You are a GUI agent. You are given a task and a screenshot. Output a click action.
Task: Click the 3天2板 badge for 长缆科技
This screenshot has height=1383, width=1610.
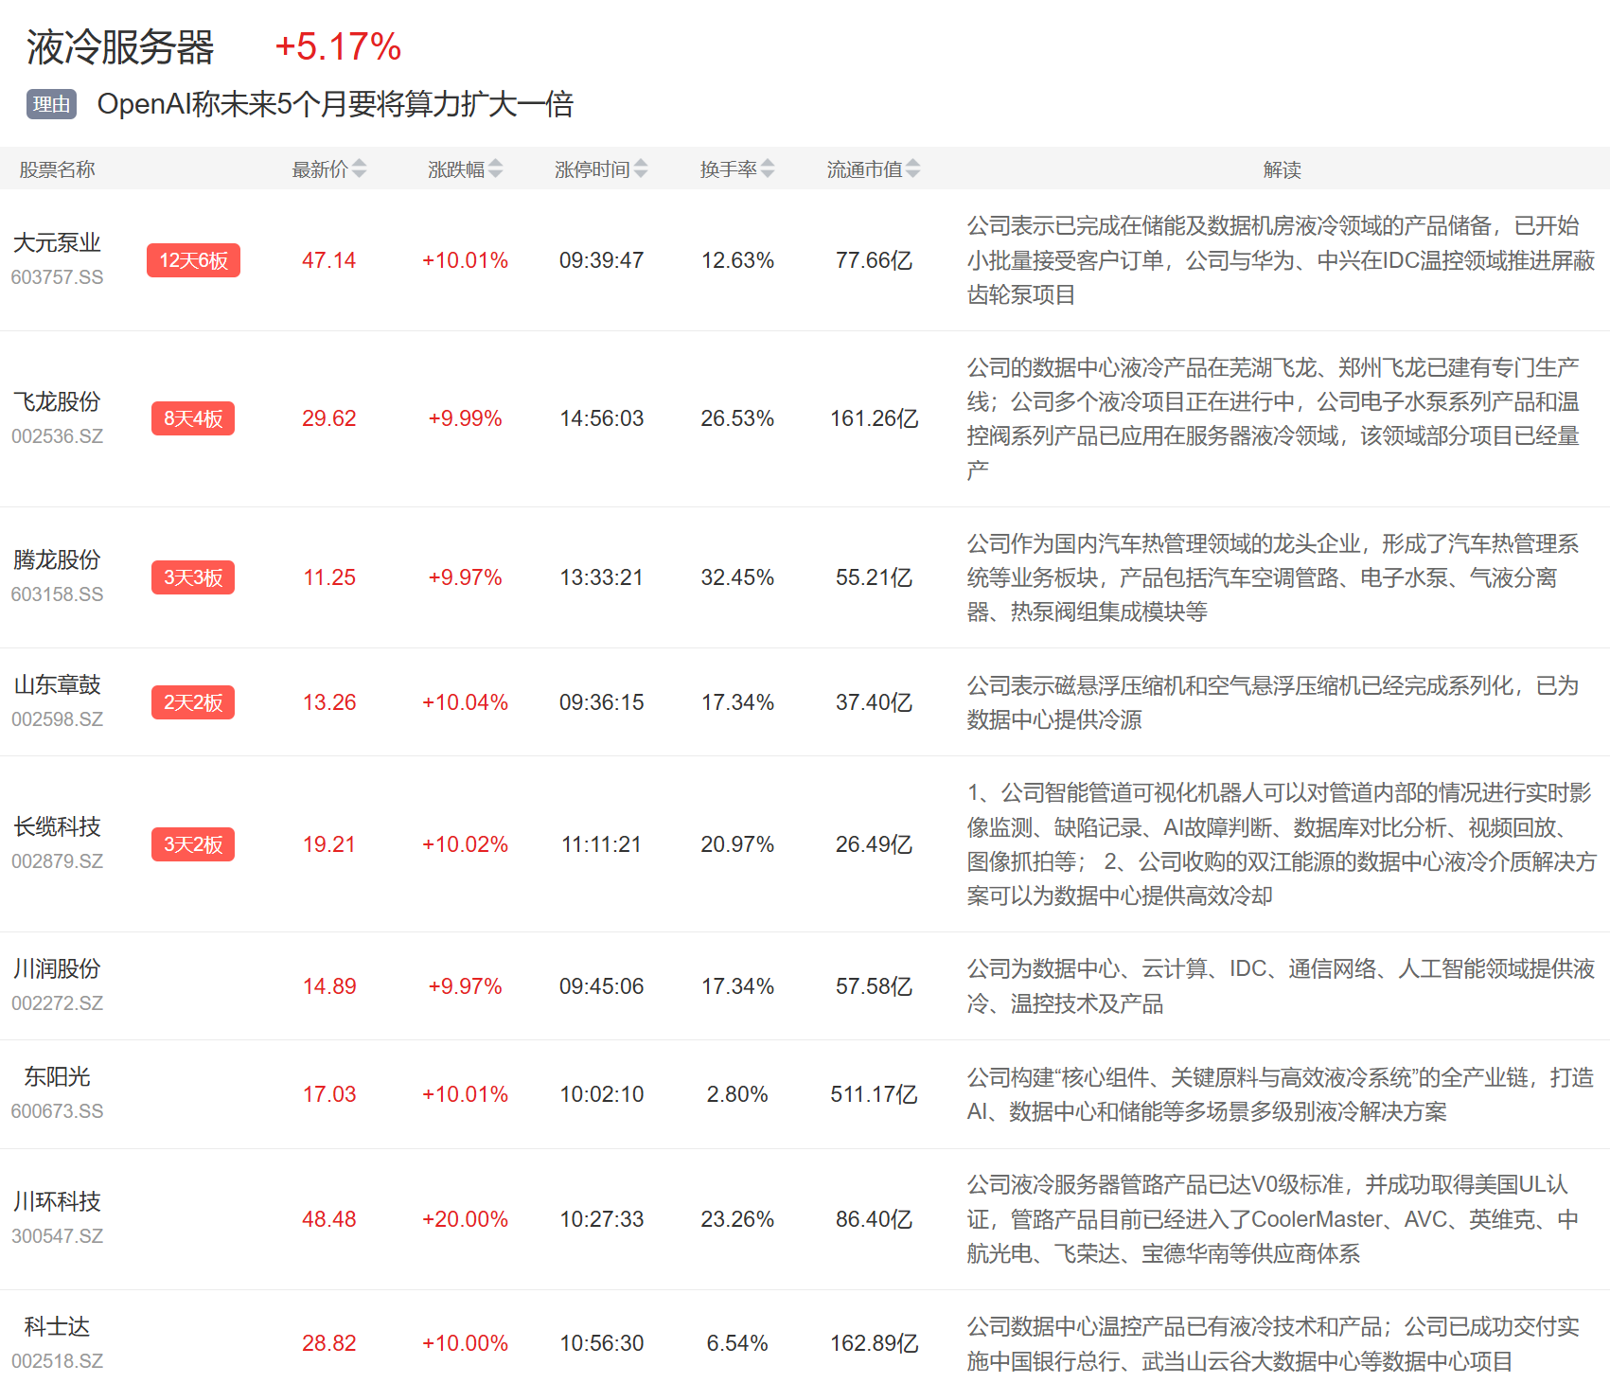click(193, 844)
